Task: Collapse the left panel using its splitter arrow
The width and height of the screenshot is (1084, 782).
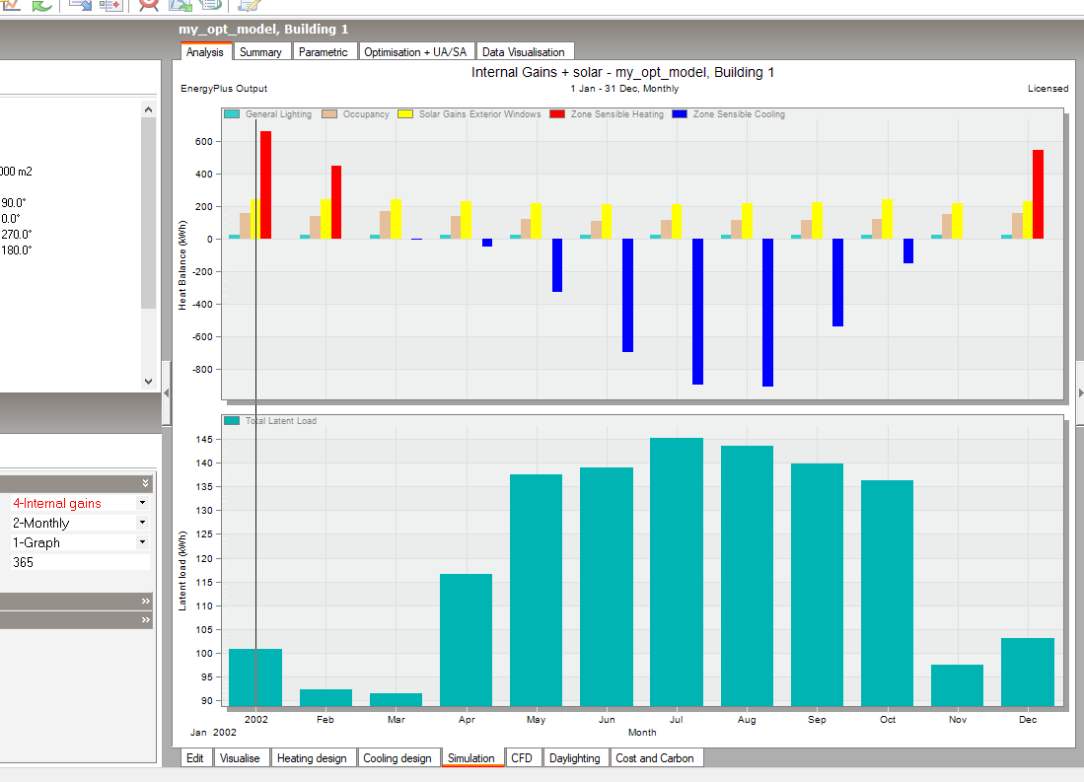Action: point(166,392)
